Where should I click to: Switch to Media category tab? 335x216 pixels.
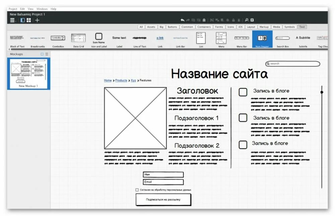point(276,27)
